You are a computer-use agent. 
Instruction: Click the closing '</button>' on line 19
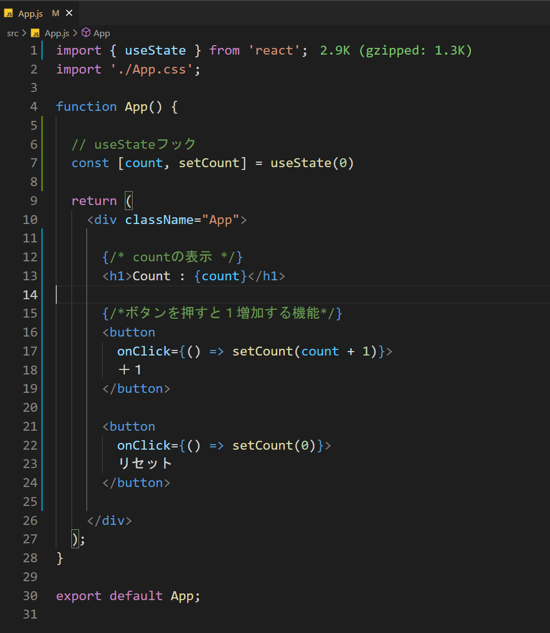(x=137, y=389)
